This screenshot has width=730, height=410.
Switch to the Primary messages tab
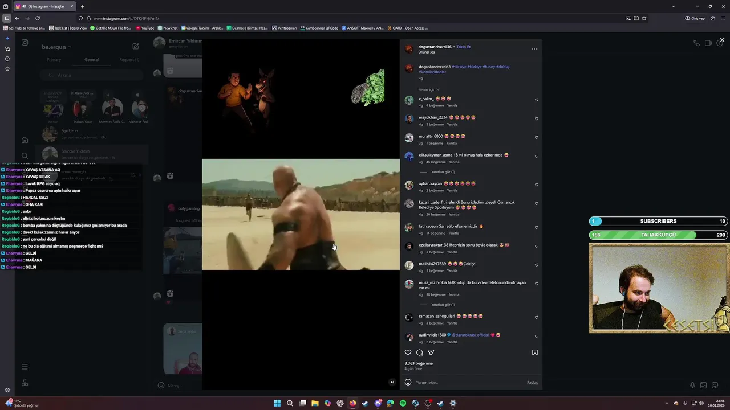coord(54,60)
